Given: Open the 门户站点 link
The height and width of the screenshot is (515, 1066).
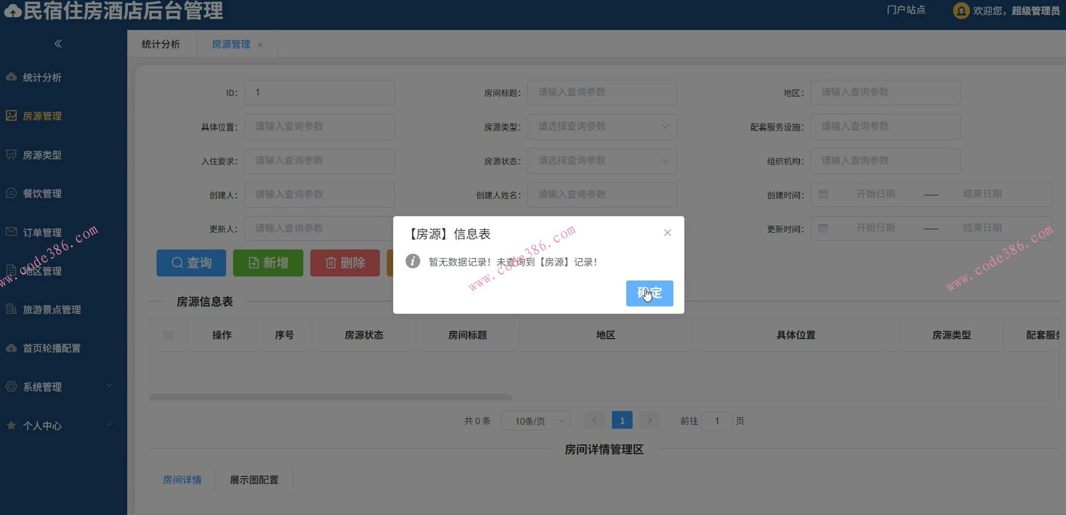Looking at the screenshot, I should click(x=906, y=10).
